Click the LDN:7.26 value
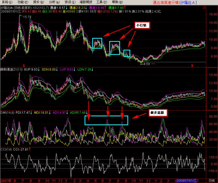This screenshot has width=218, height=183. coord(84,70)
